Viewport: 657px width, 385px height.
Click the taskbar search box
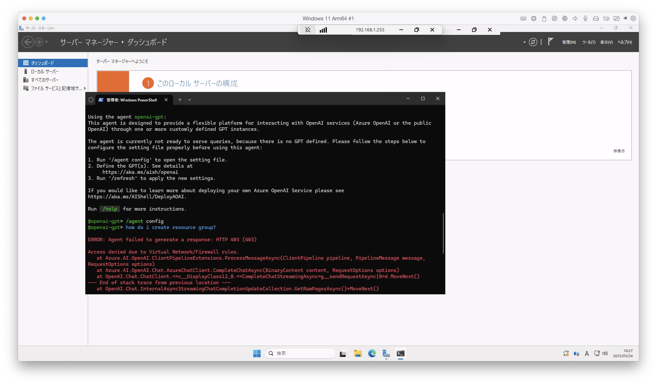point(300,353)
